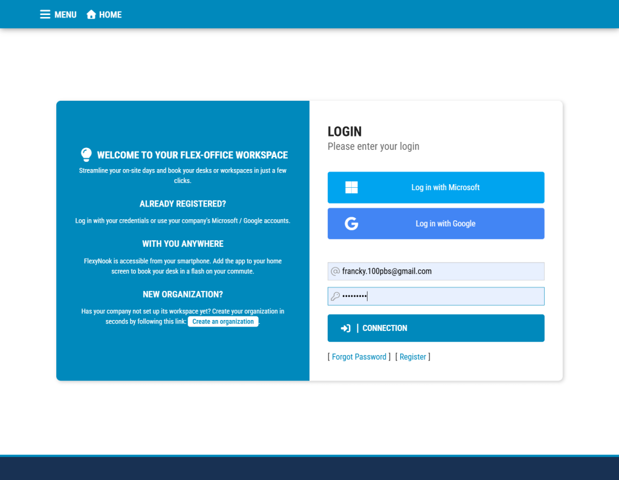Click "Please enter your login" text
Image resolution: width=619 pixels, height=480 pixels.
click(x=374, y=146)
